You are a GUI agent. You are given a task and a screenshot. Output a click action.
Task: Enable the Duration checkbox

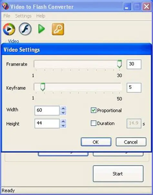click(x=94, y=123)
